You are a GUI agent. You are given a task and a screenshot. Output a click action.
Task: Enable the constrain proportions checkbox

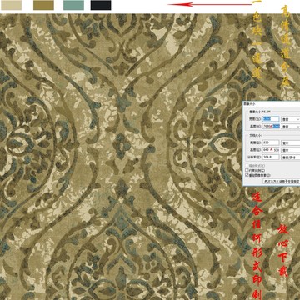pyautogui.click(x=247, y=170)
